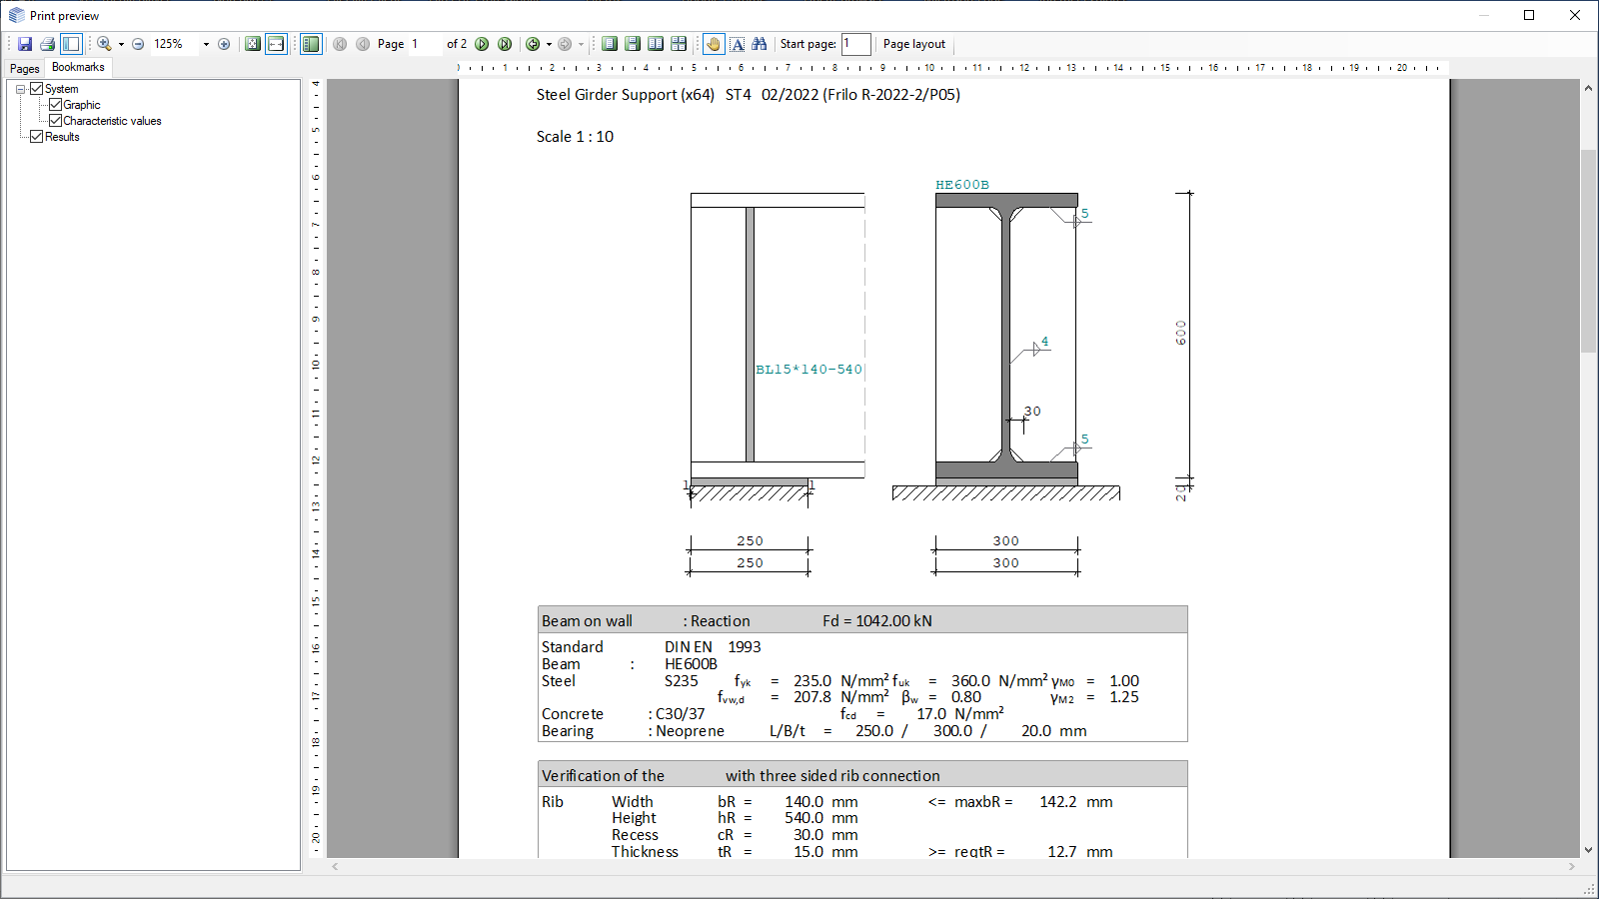This screenshot has width=1599, height=899.
Task: Activate the zoom magnifier tool
Action: (104, 44)
